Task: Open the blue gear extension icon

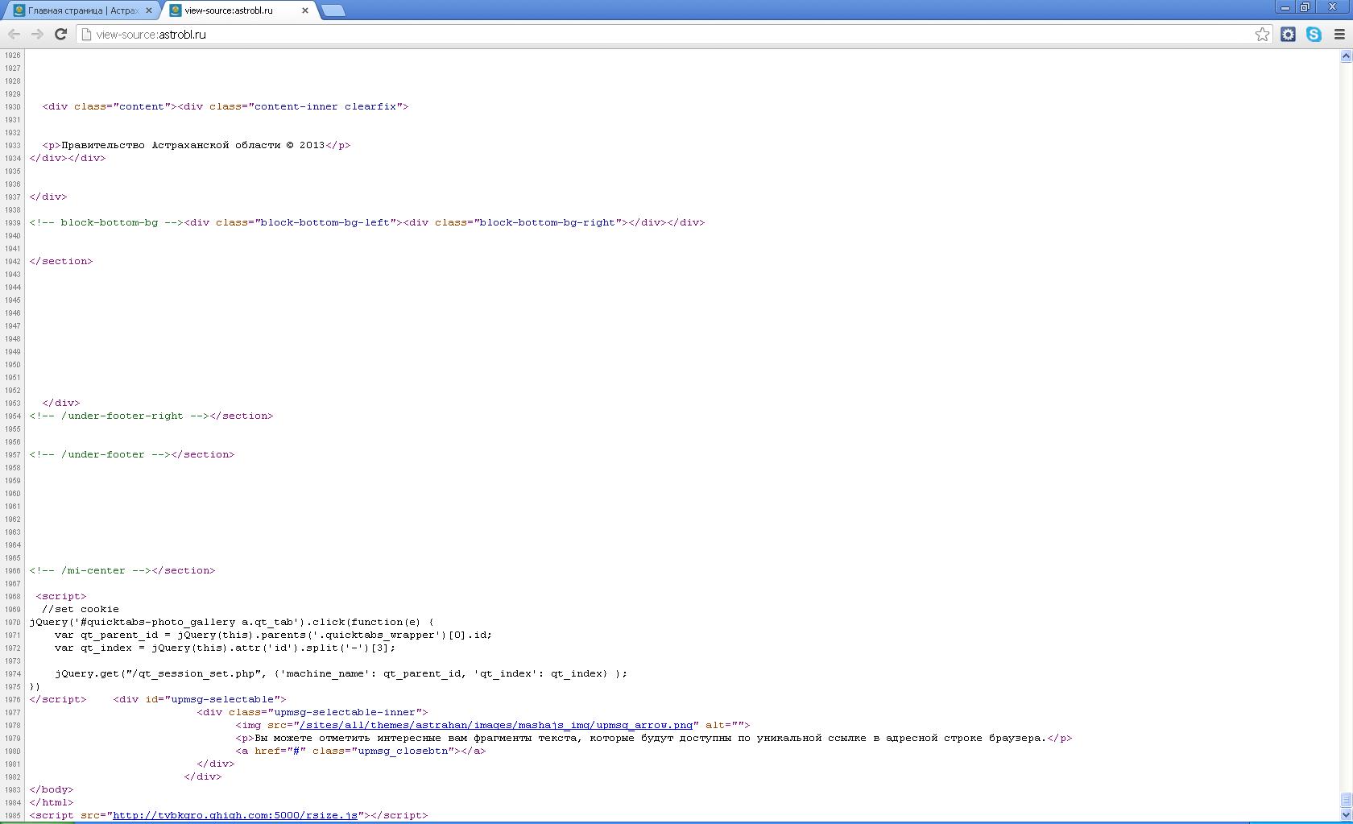Action: click(x=1289, y=34)
